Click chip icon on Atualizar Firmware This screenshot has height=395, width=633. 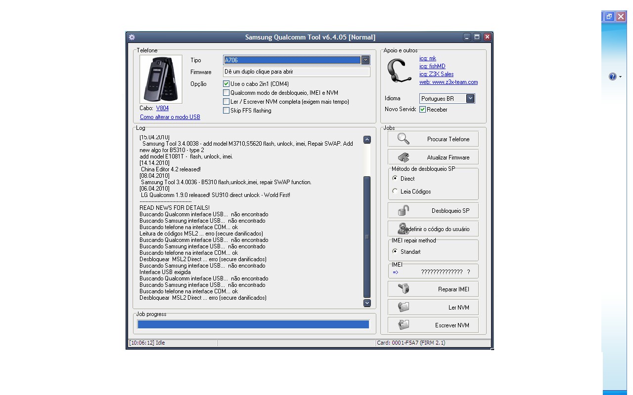[404, 157]
